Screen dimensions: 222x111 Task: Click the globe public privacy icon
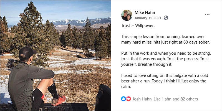coord(166,18)
